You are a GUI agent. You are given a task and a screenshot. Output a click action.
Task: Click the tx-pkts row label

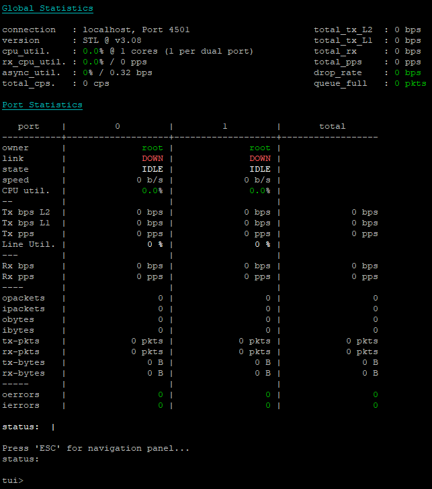click(21, 341)
